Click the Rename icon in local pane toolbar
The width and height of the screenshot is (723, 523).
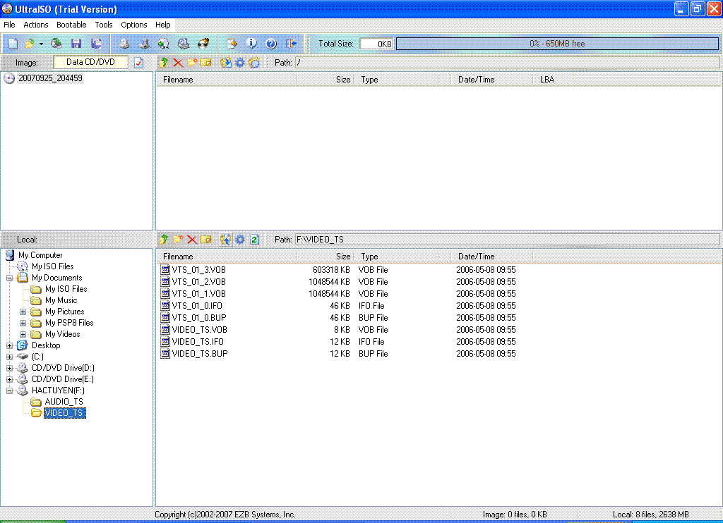point(206,239)
